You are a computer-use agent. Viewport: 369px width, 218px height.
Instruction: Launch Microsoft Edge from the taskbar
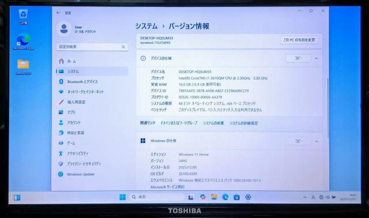[225, 197]
